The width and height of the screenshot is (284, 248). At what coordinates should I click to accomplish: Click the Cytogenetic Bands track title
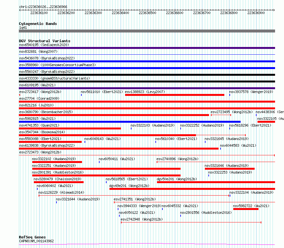(x=38, y=24)
